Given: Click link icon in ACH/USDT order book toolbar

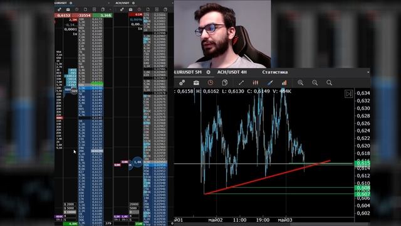Looking at the screenshot, I should tap(122, 9).
